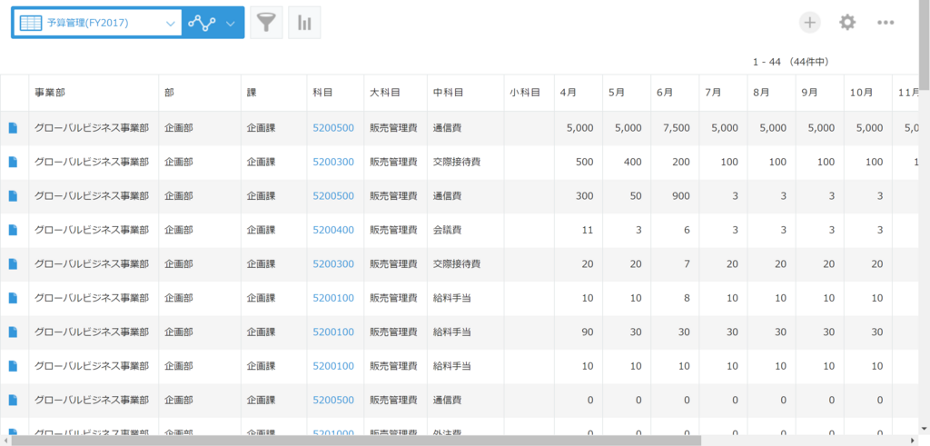Open record icon for row with April 500
Screen dimensions: 930x446
pos(13,162)
